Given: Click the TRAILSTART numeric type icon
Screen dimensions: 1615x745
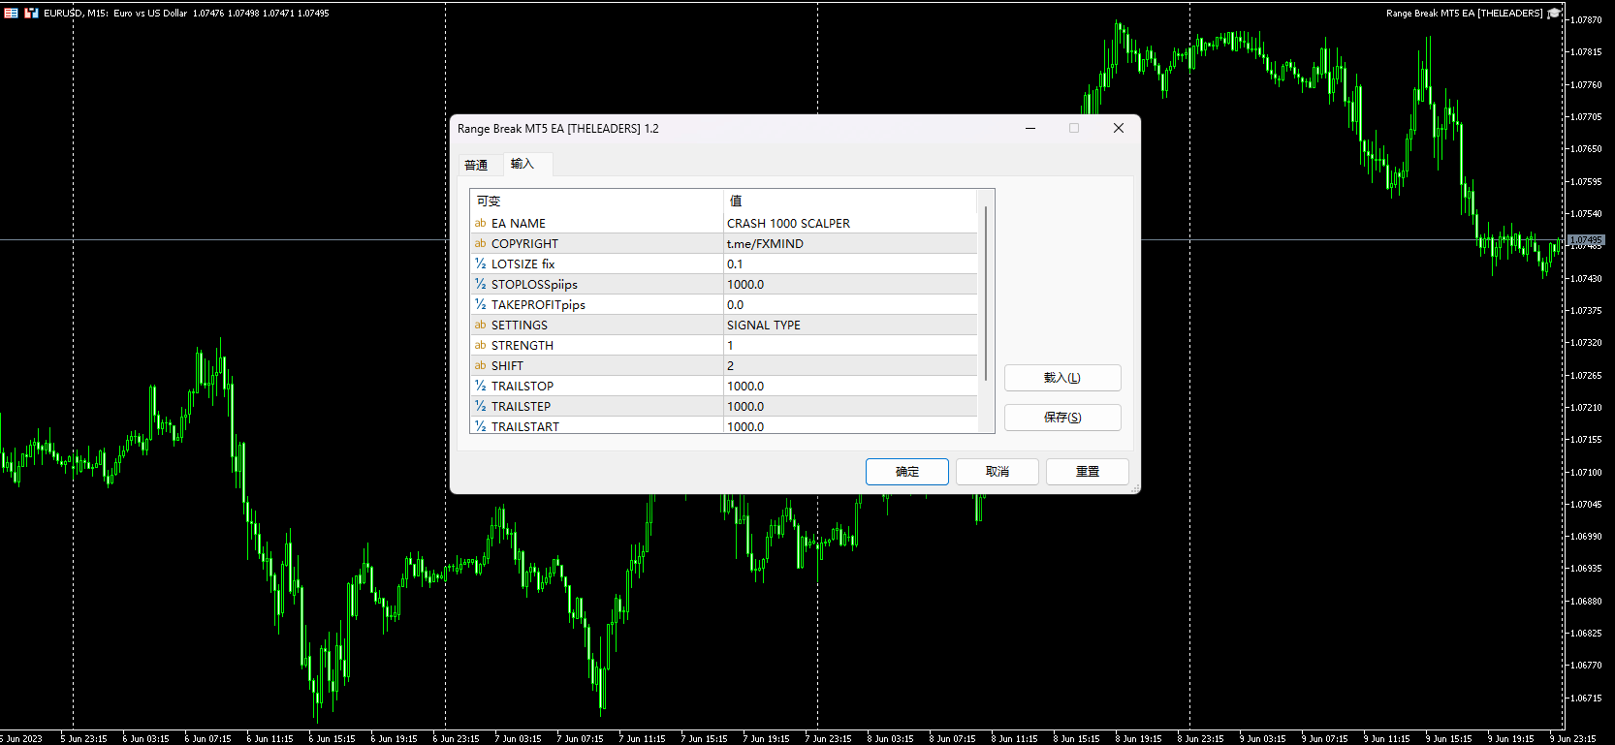Looking at the screenshot, I should 480,426.
